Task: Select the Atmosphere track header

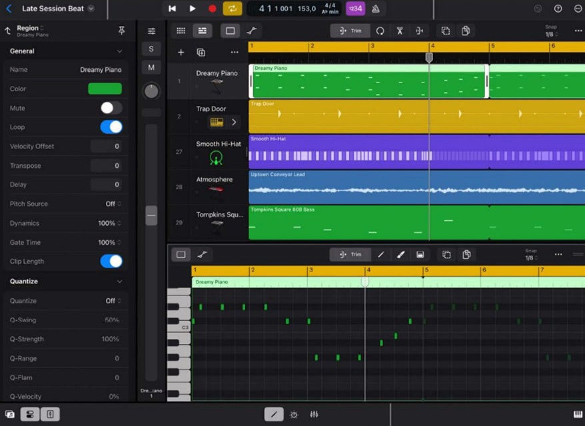Action: [x=207, y=187]
